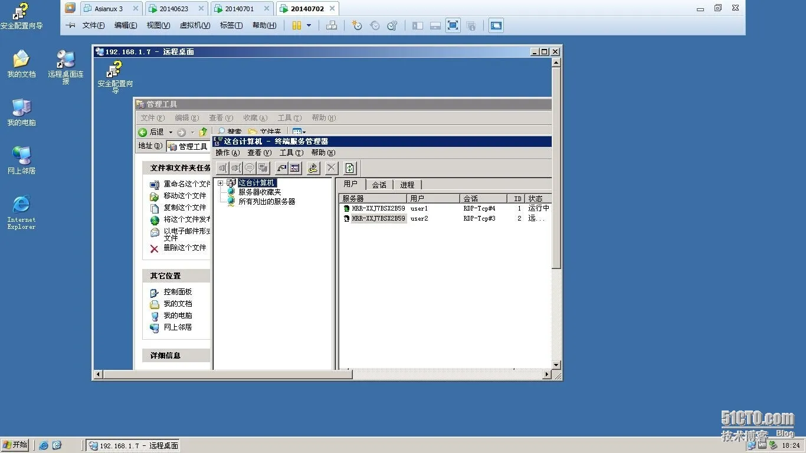Click VMware send Ctrl+Alt+Del network icon
Image resolution: width=806 pixels, height=453 pixels.
click(x=332, y=25)
